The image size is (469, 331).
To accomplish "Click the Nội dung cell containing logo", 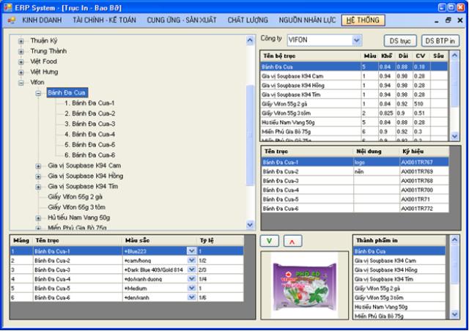I will click(376, 163).
